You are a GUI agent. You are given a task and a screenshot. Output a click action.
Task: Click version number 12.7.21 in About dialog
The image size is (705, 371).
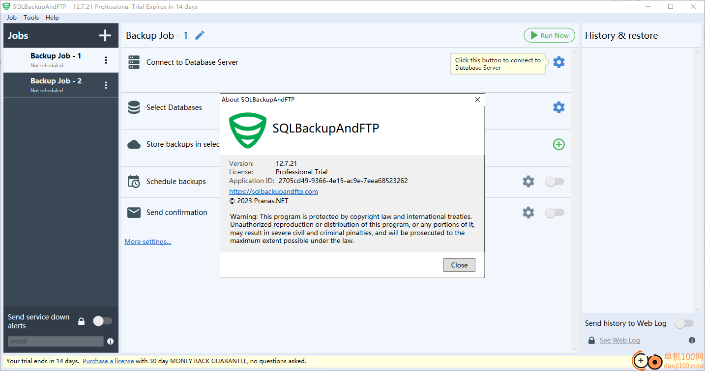[x=286, y=163]
